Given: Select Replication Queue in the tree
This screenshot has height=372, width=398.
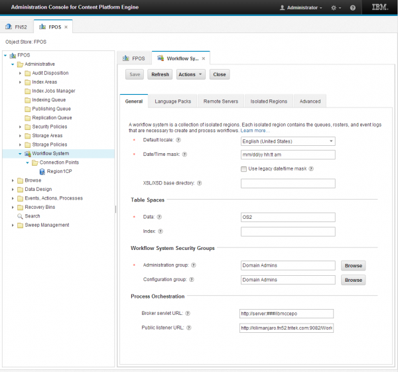Looking at the screenshot, I should 52,118.
